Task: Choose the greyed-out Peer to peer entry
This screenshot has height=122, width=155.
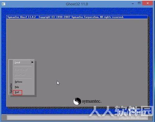Action: tap(21, 70)
